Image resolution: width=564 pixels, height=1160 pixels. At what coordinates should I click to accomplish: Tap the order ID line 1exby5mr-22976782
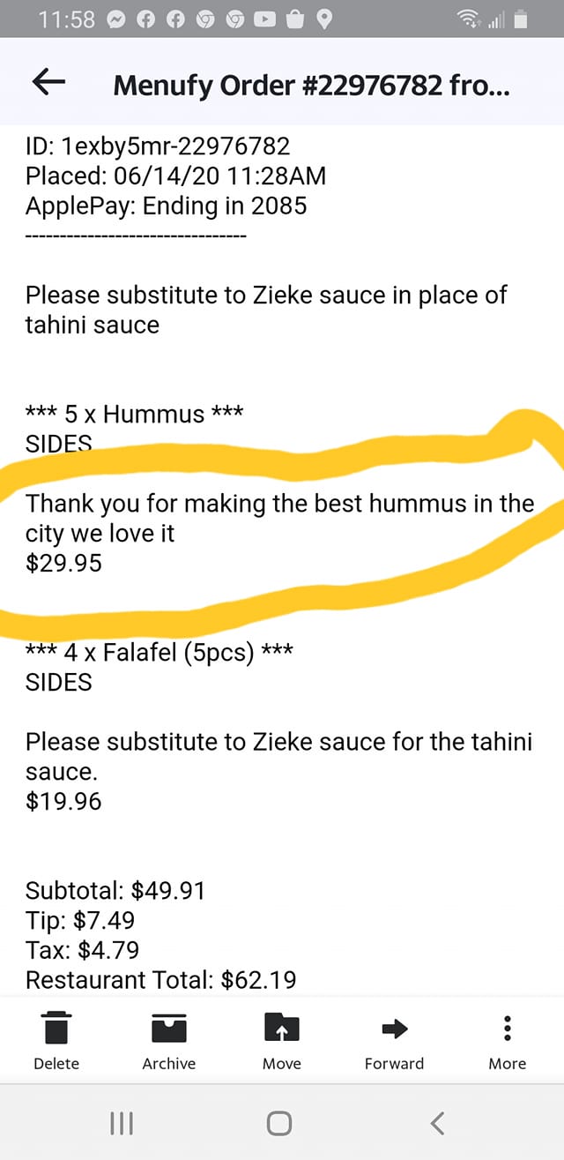158,146
